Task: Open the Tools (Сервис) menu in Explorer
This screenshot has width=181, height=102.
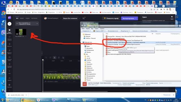Action: [96, 29]
